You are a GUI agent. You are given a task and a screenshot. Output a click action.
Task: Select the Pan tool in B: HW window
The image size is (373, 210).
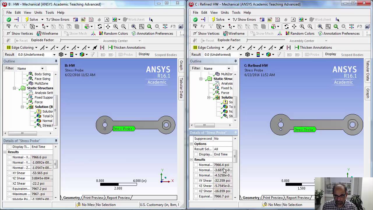[x=108, y=27]
